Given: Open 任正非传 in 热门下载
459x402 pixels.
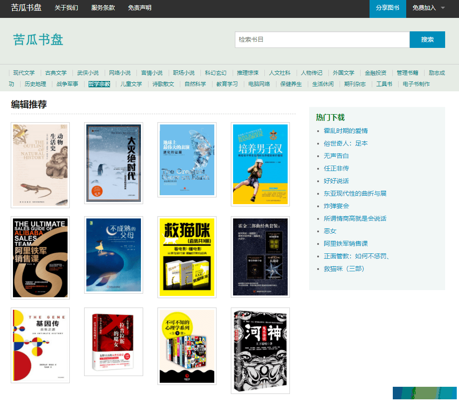Looking at the screenshot, I should click(x=336, y=168).
